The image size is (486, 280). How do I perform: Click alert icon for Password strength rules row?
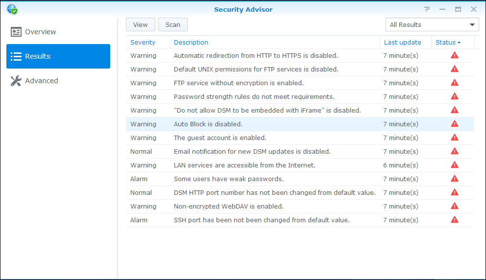point(454,96)
